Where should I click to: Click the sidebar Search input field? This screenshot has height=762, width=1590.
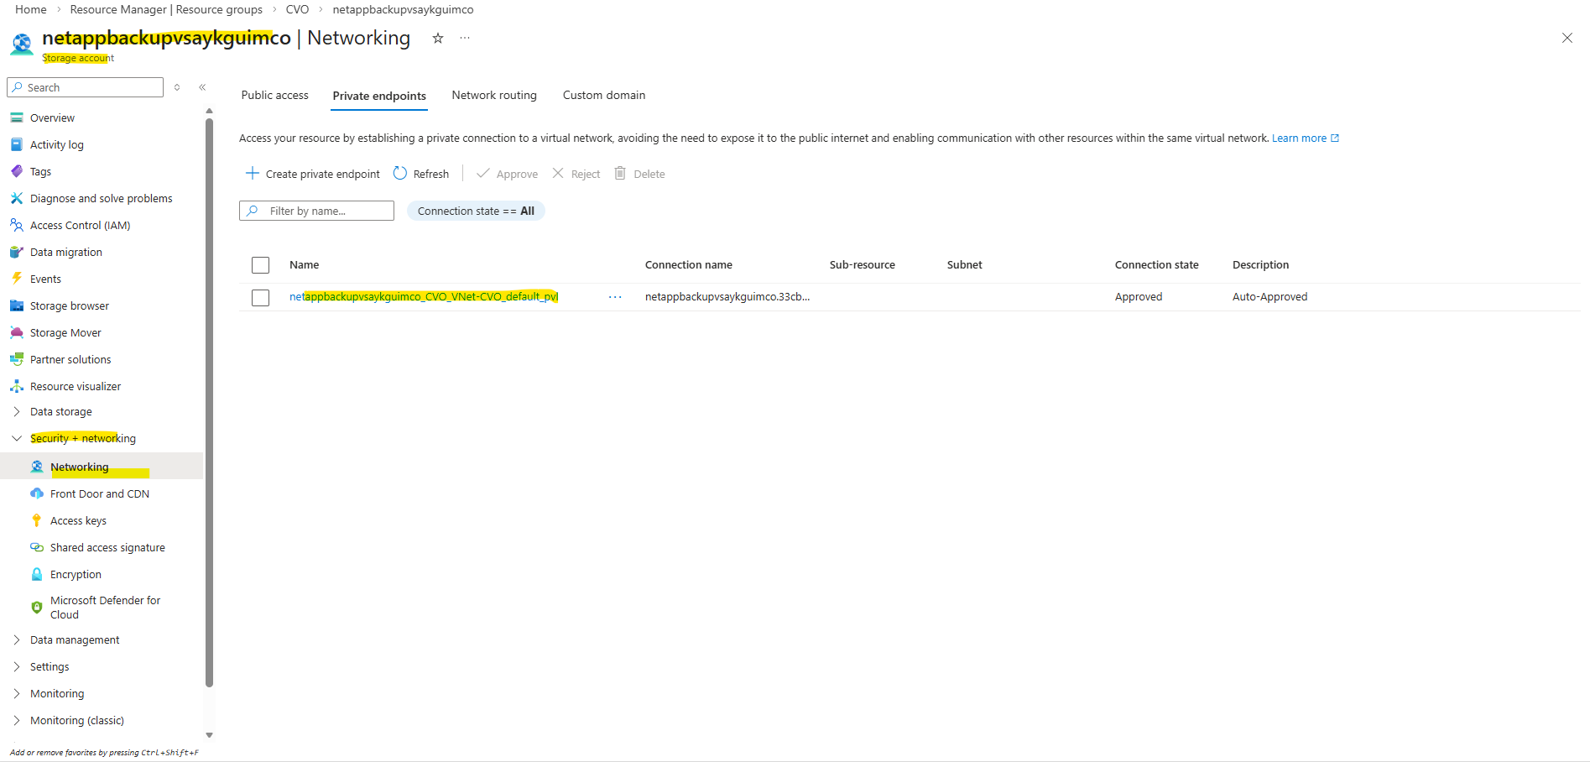(85, 87)
